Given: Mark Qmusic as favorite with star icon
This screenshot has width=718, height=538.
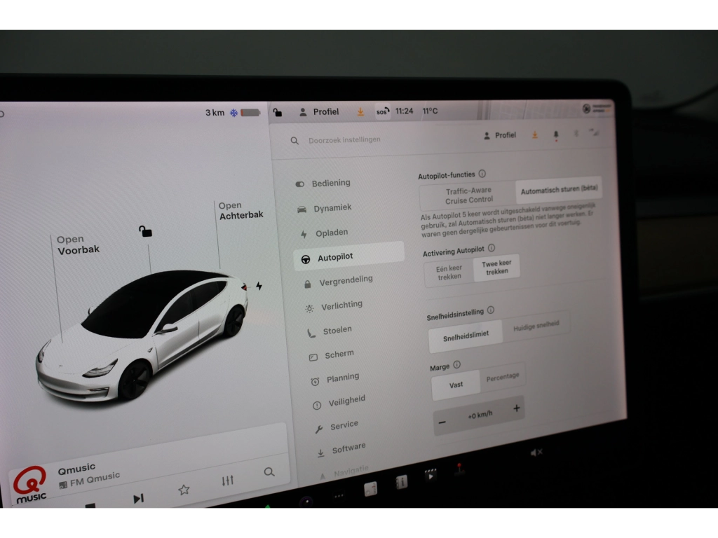Looking at the screenshot, I should (x=184, y=490).
